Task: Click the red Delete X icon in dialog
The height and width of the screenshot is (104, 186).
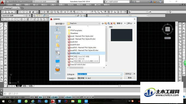Action: click(111, 24)
